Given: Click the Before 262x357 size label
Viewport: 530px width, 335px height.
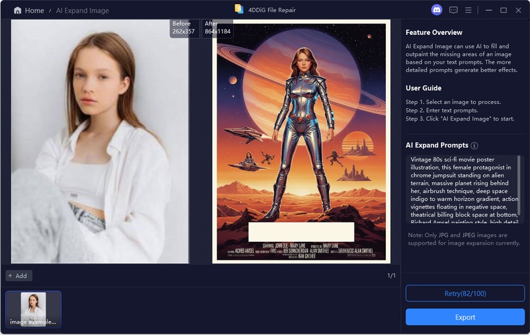Looking at the screenshot, I should (x=184, y=27).
